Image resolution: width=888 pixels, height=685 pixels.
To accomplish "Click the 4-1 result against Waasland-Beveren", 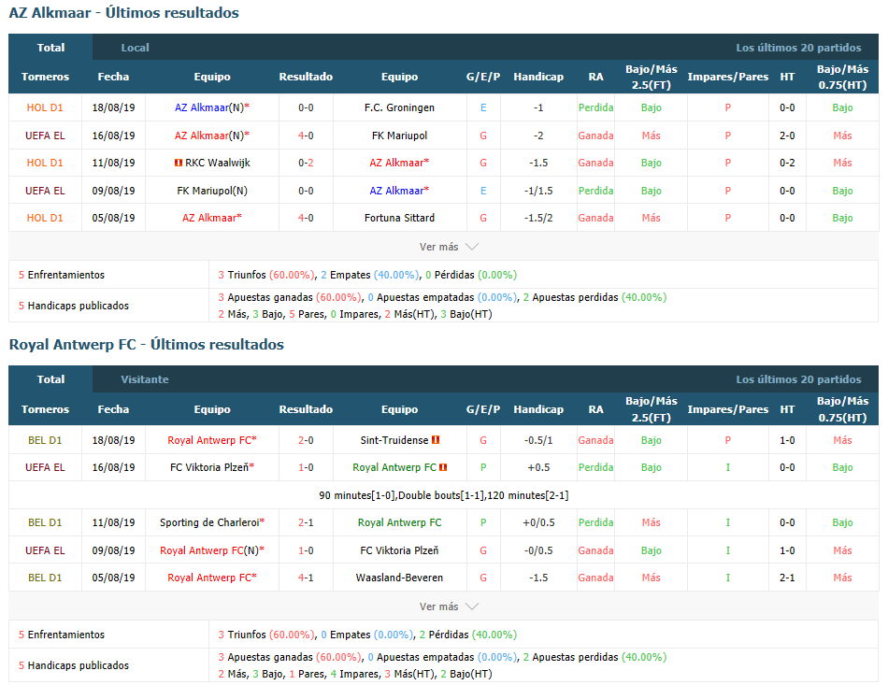I will (x=306, y=578).
